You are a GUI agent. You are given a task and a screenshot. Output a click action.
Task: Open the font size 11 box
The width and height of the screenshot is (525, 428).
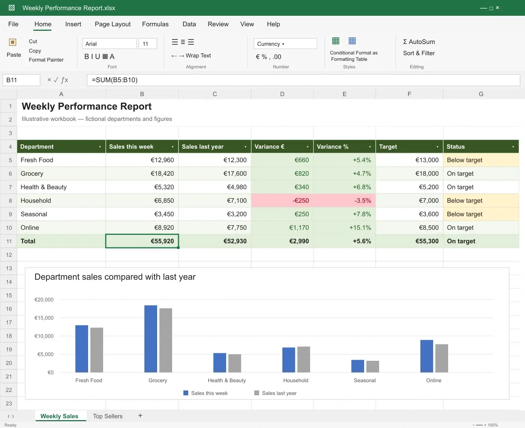tap(148, 44)
